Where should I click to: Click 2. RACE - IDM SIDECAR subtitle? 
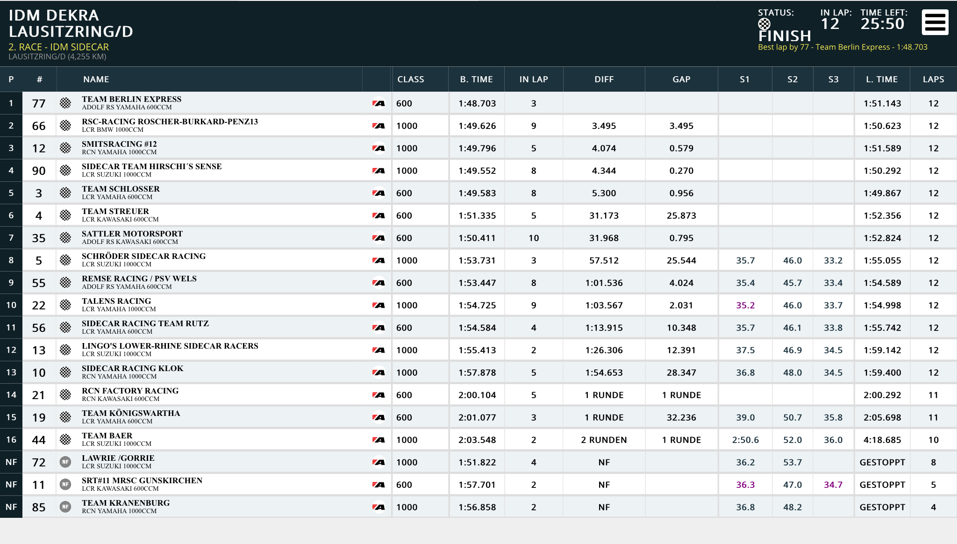(x=58, y=47)
